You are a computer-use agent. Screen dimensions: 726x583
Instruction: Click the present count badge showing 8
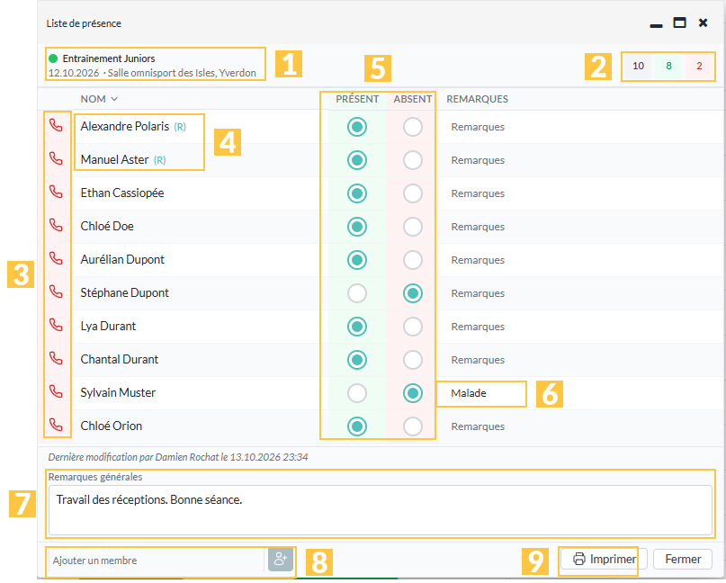[x=668, y=67]
